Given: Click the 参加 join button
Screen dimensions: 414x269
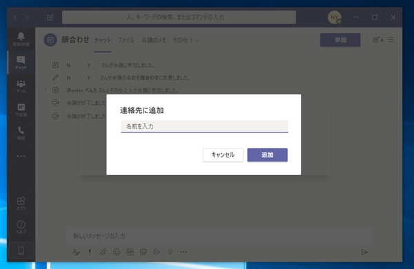Looking at the screenshot, I should pos(340,40).
